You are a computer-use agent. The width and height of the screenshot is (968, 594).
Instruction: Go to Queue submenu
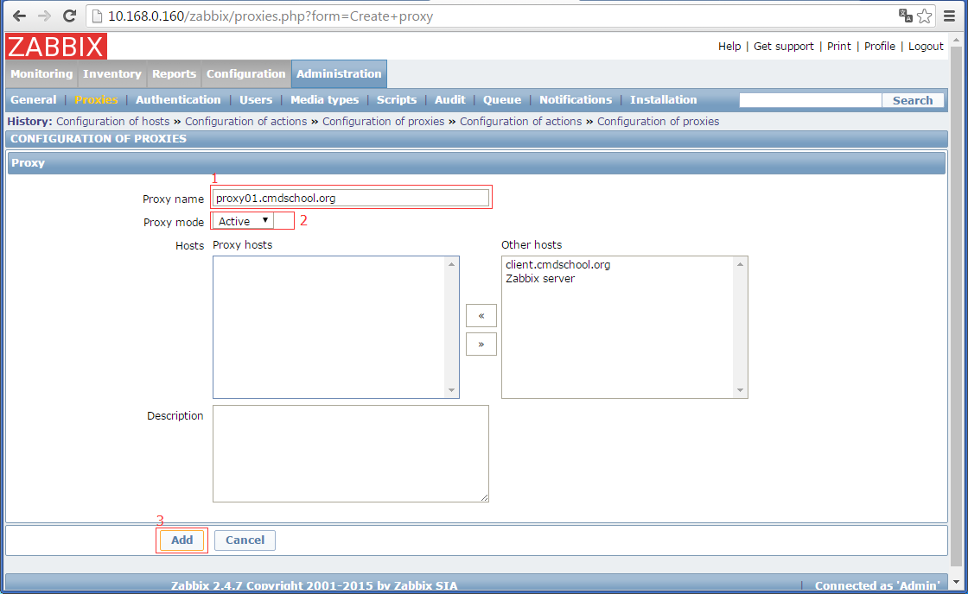502,100
